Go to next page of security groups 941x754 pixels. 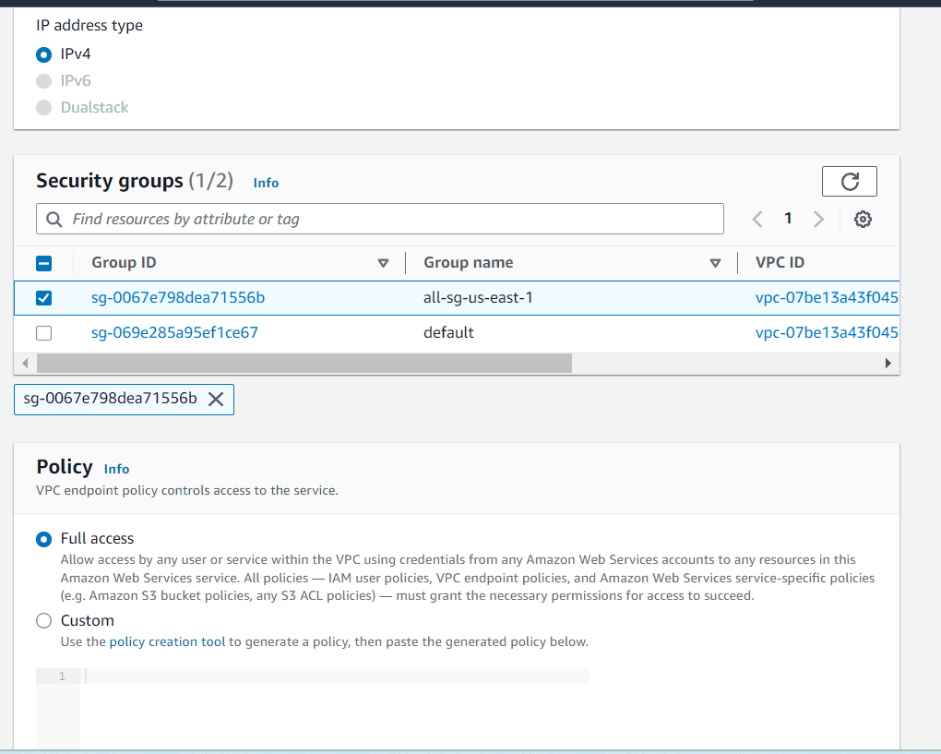coord(818,219)
